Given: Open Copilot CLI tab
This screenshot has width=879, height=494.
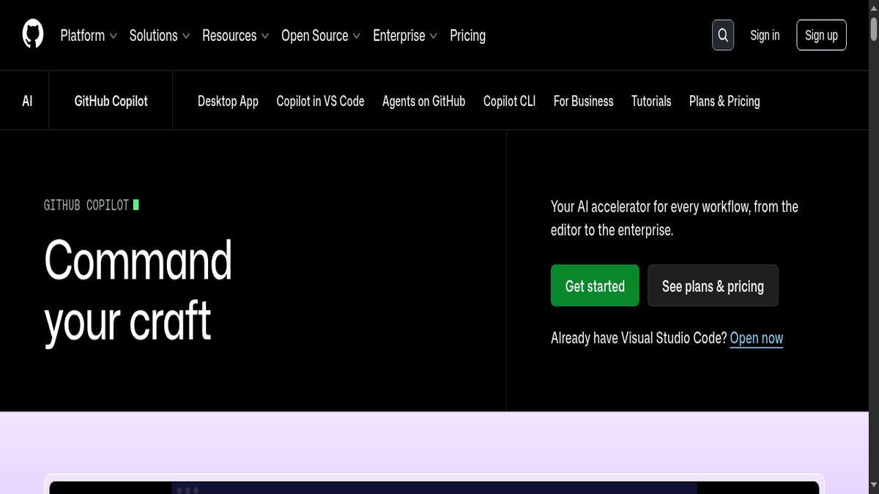Looking at the screenshot, I should pyautogui.click(x=509, y=101).
